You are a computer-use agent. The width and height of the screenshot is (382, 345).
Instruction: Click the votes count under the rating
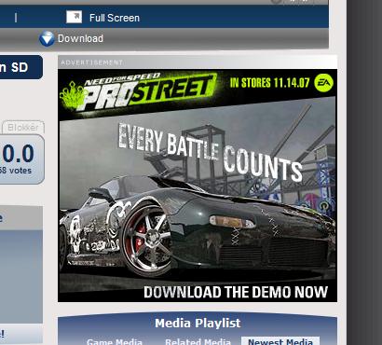click(x=16, y=171)
